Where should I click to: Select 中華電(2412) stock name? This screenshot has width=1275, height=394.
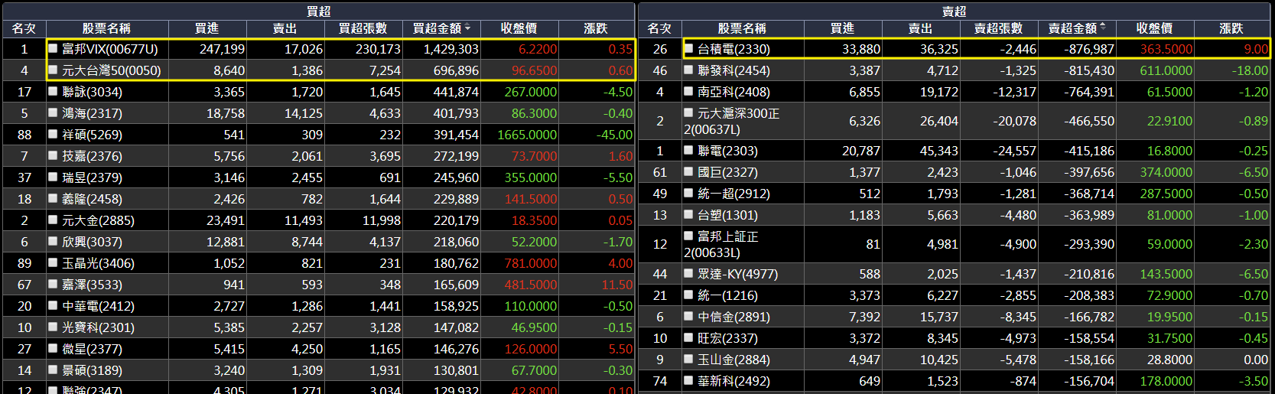tap(98, 306)
